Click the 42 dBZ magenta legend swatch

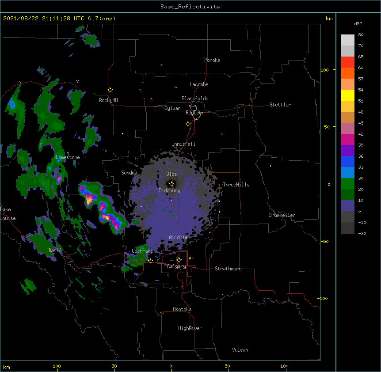[x=347, y=139]
